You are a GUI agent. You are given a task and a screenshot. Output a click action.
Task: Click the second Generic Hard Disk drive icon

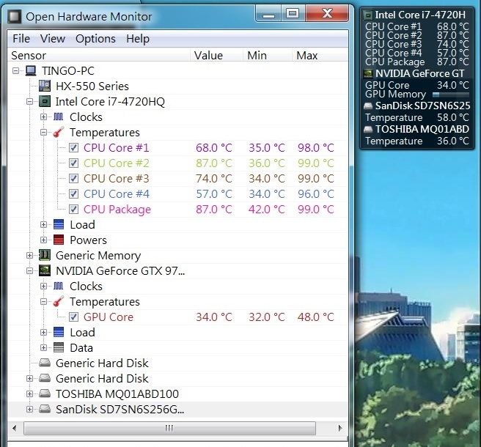pyautogui.click(x=45, y=378)
